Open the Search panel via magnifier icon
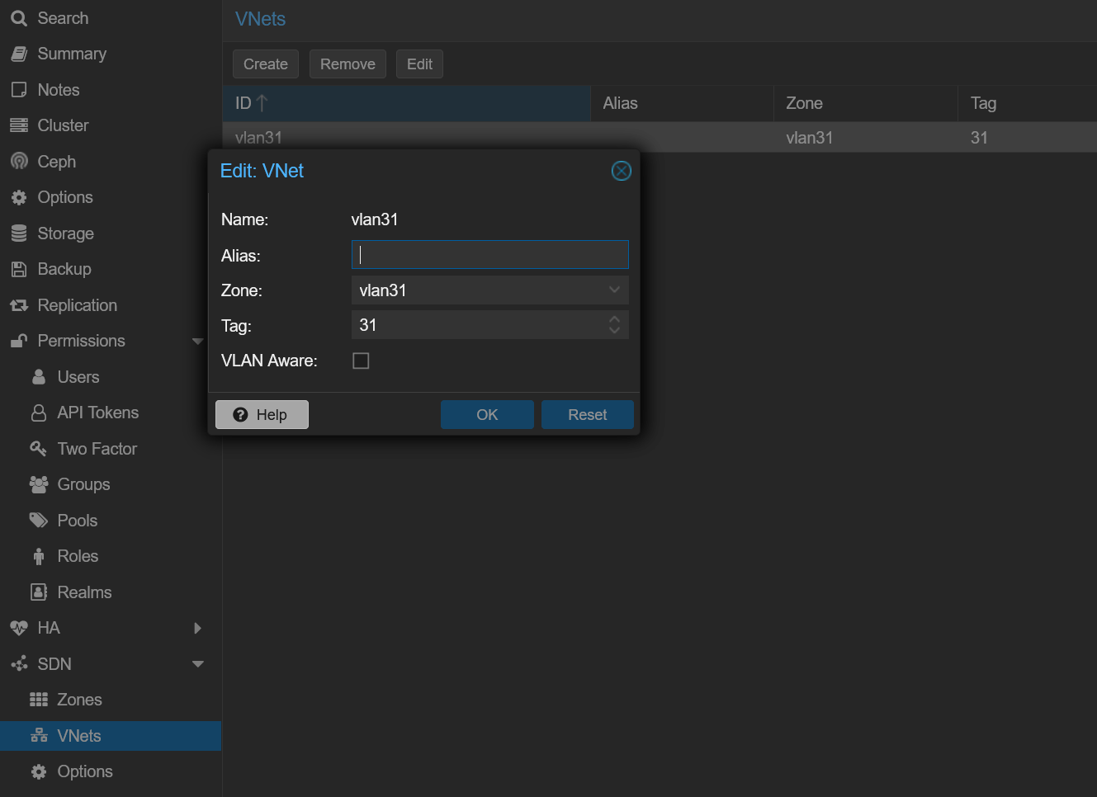Viewport: 1097px width, 797px height. [18, 17]
